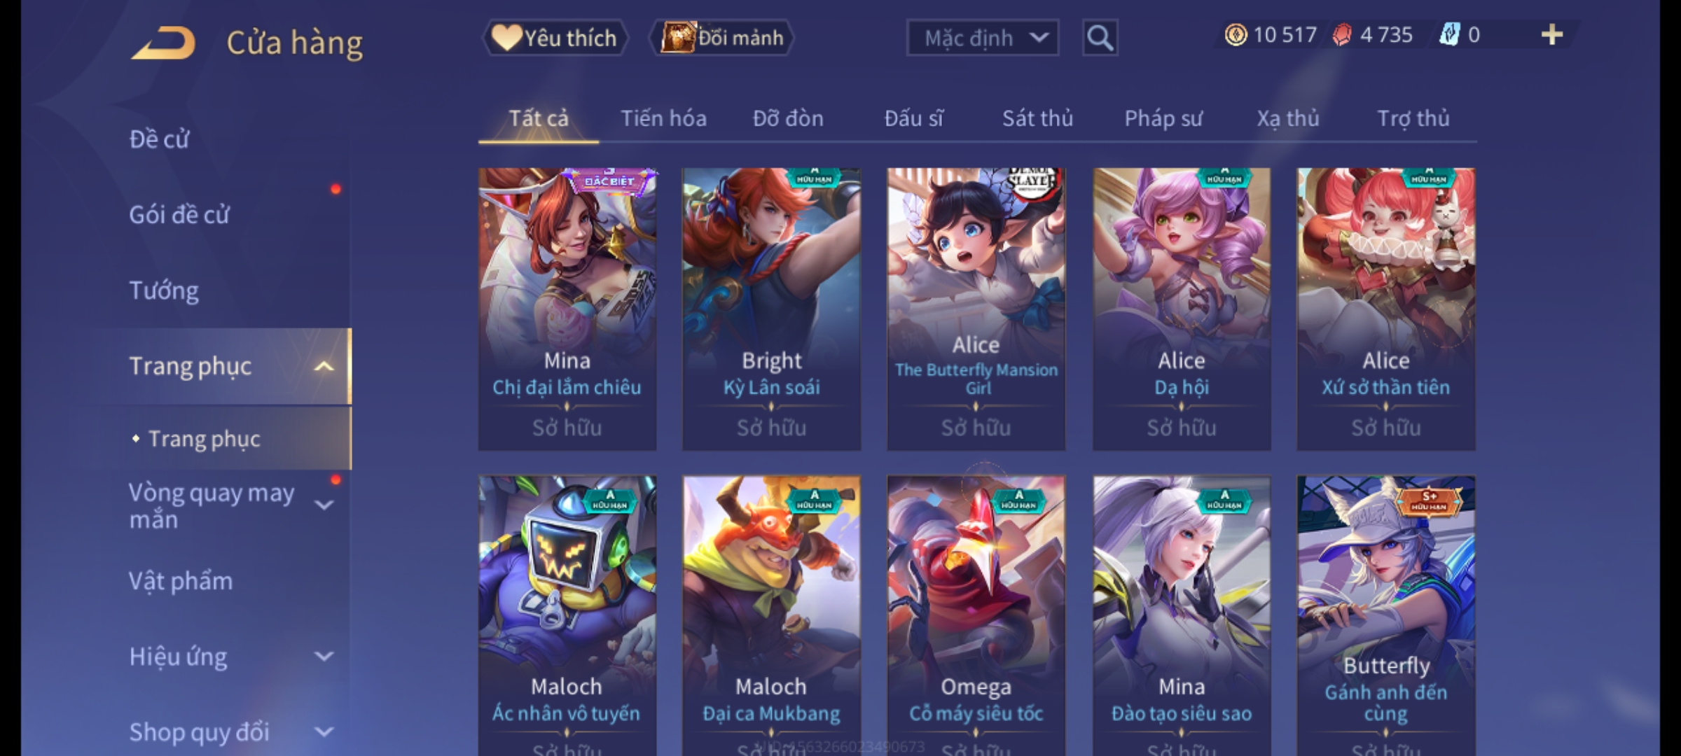
Task: Tap the back arrow icon
Action: 163,43
